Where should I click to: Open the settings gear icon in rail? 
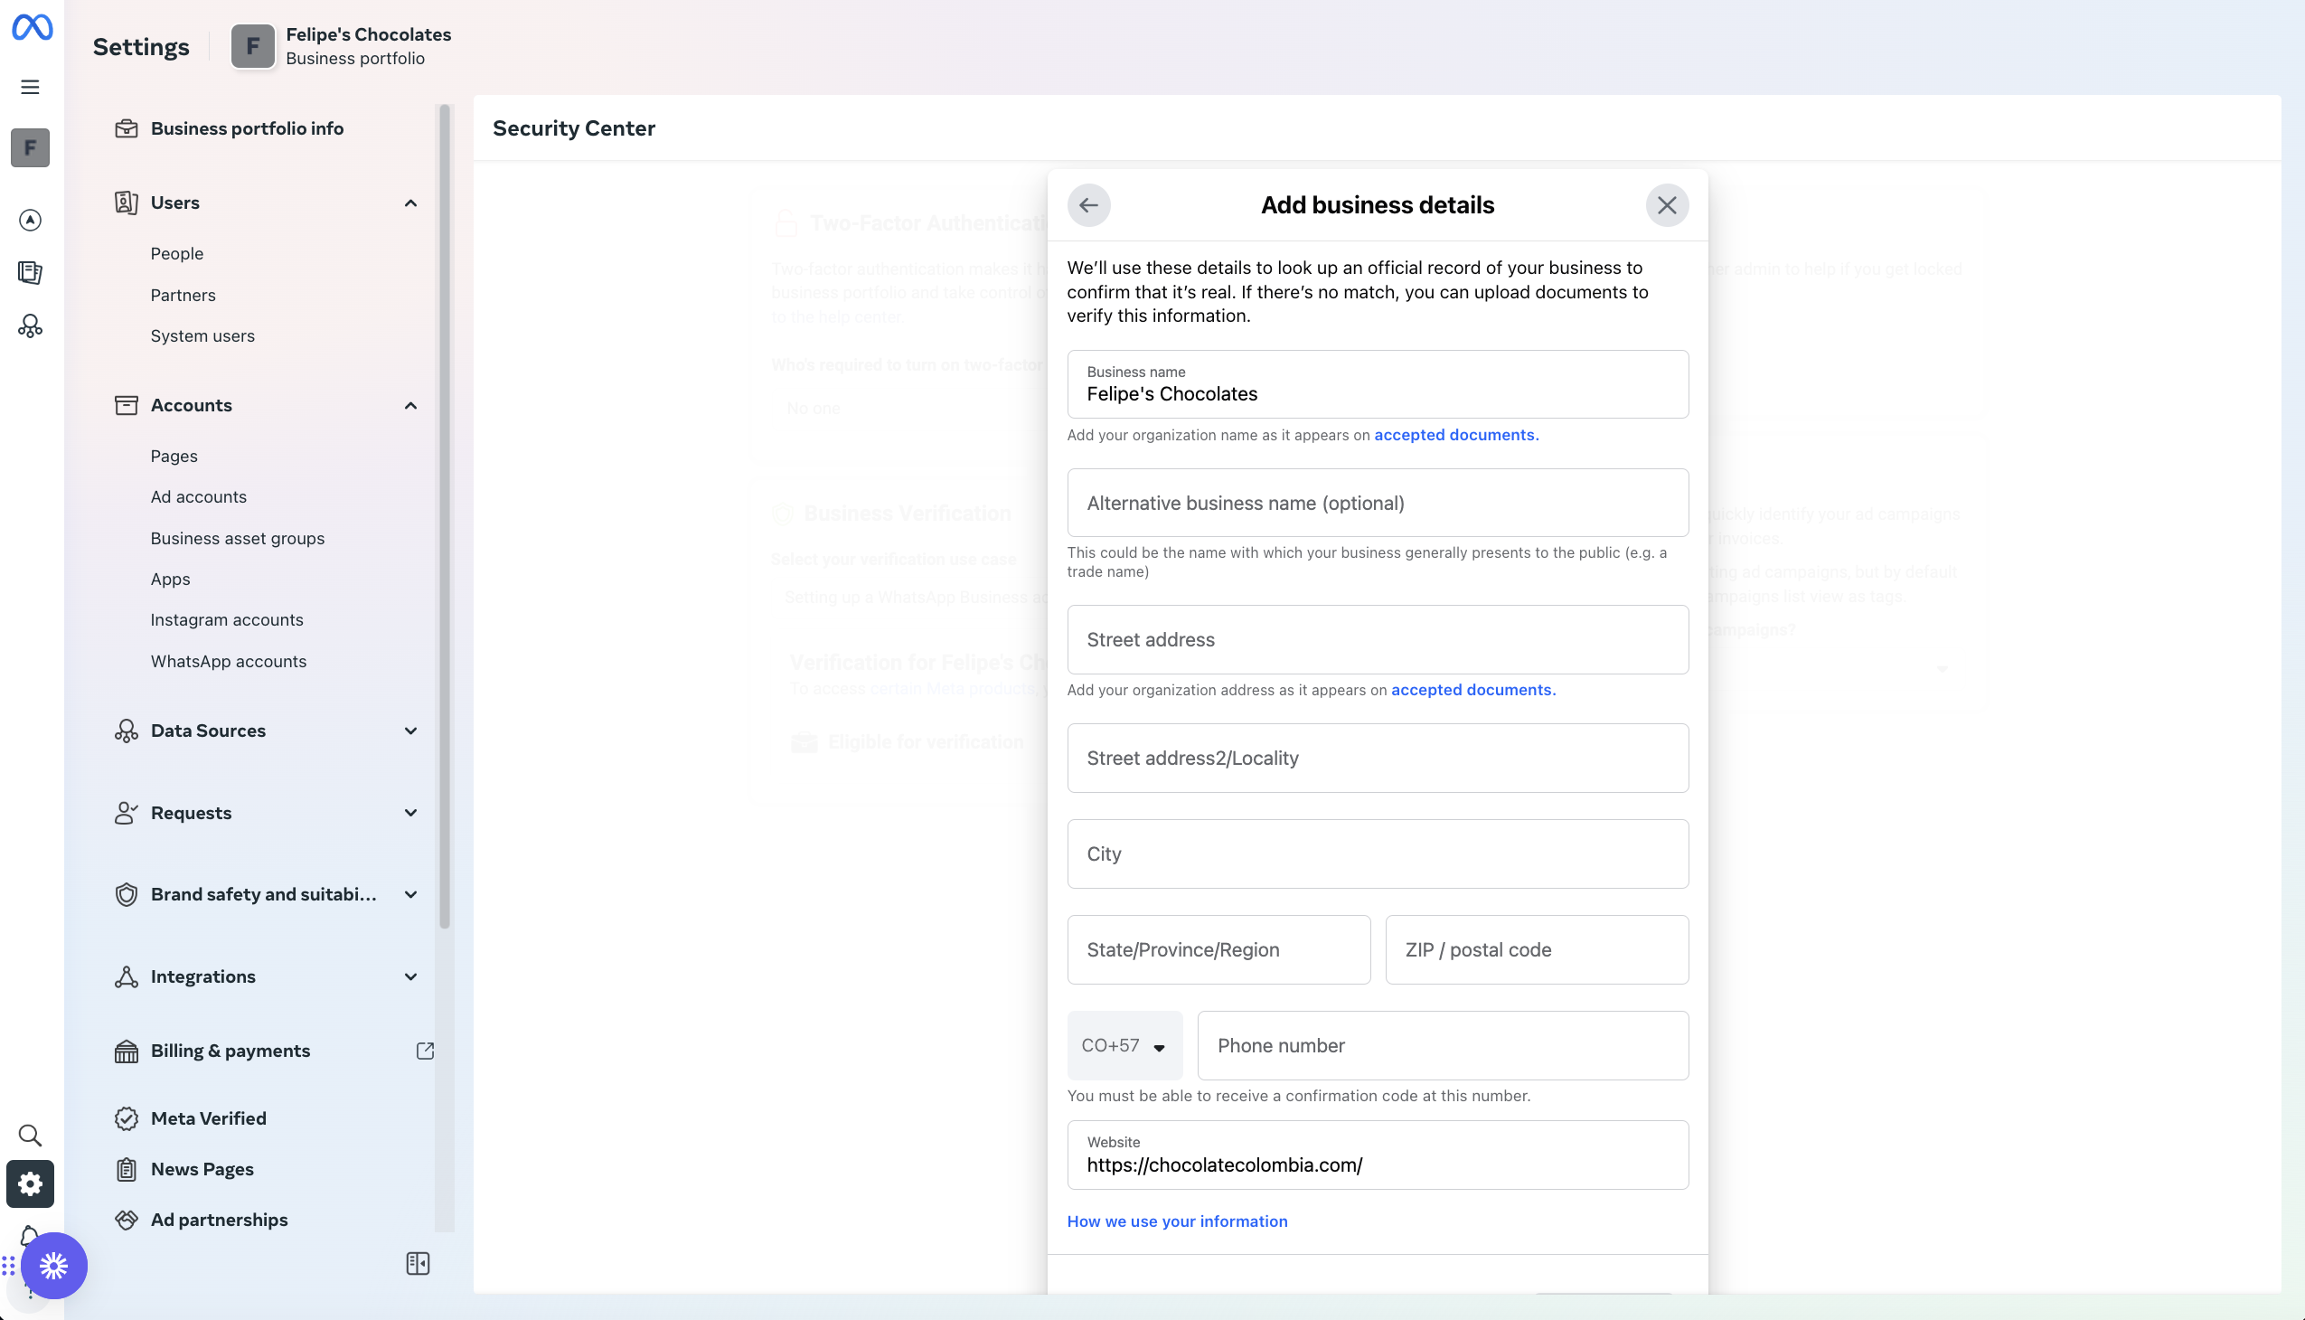point(30,1184)
